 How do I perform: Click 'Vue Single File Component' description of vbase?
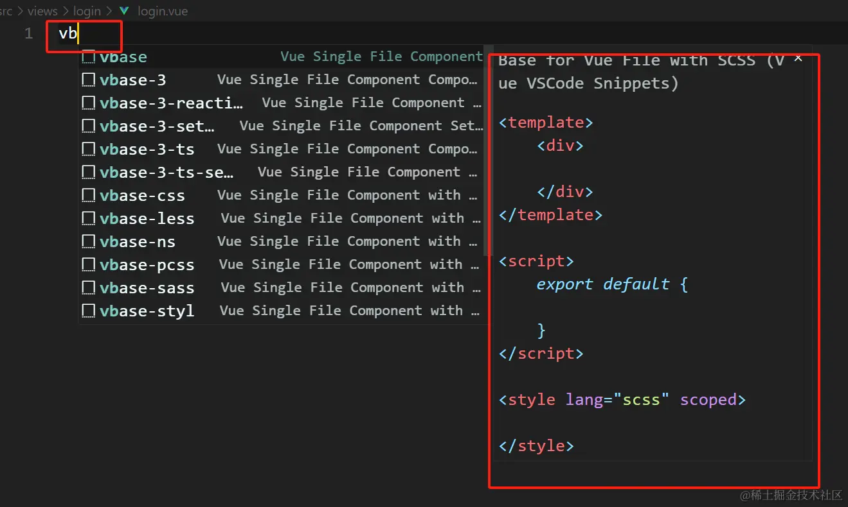tap(381, 56)
